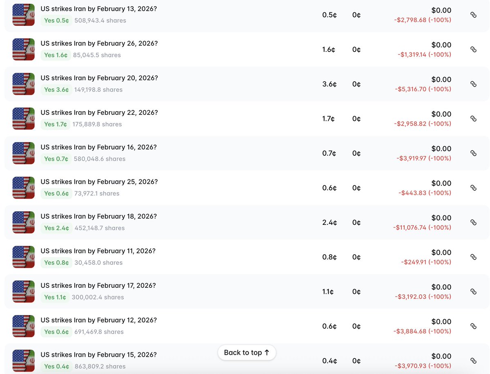Click the Yes 0.8¢ badge
The height and width of the screenshot is (374, 490).
coord(56,262)
